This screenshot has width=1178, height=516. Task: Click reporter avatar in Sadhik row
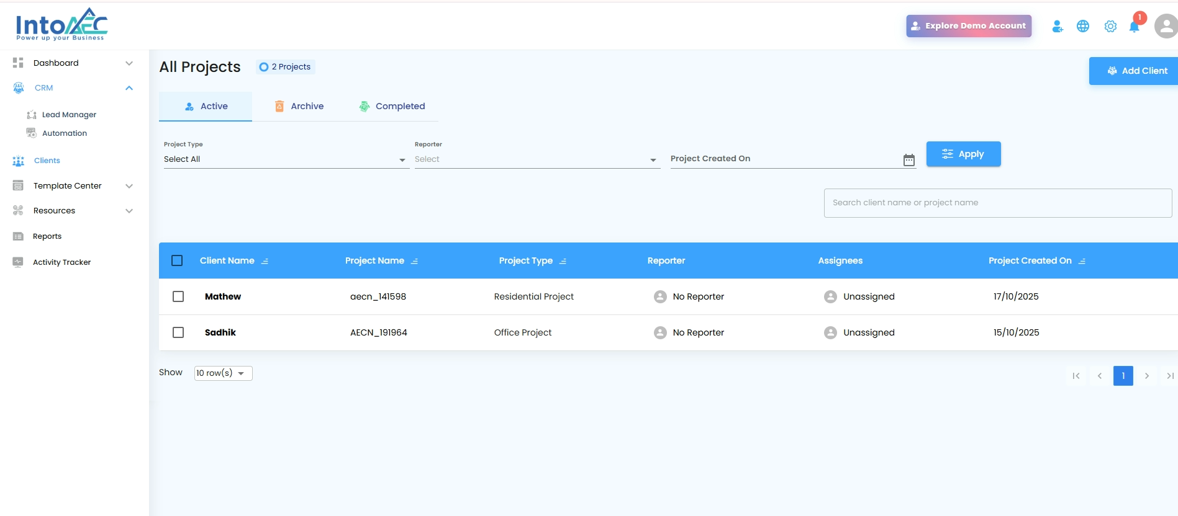(x=660, y=332)
